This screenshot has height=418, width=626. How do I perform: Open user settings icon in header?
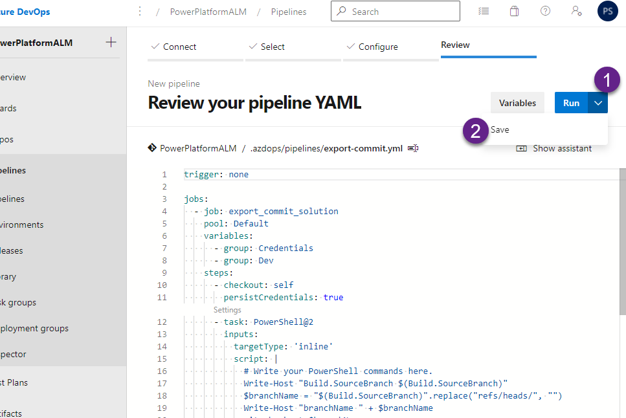pos(576,12)
